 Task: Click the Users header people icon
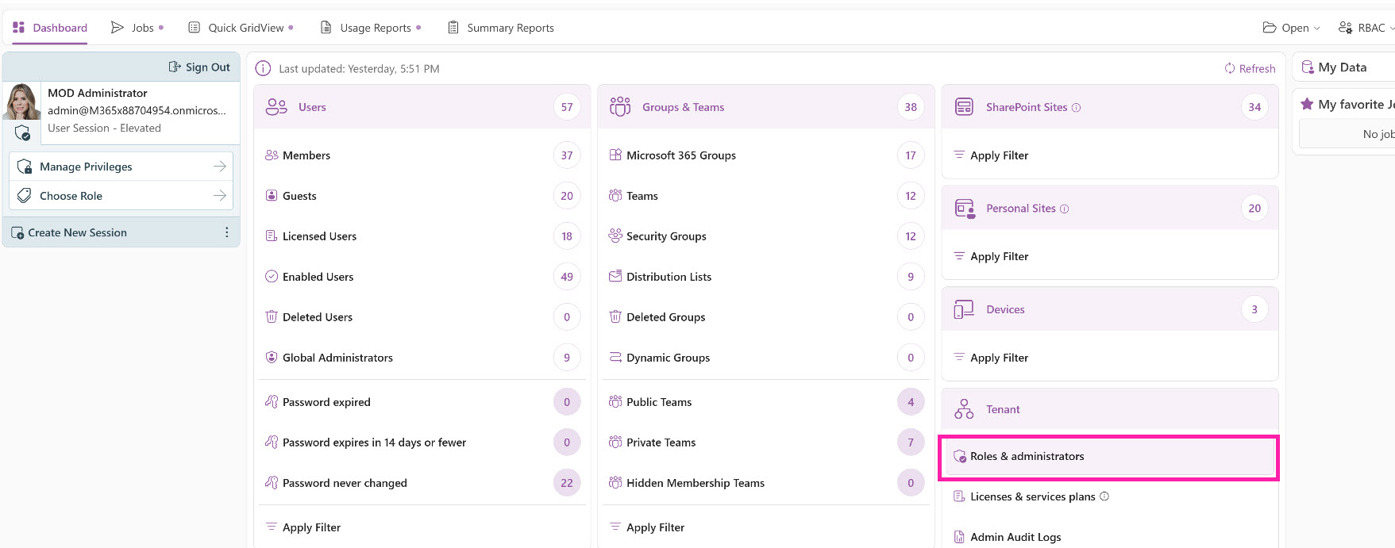click(x=276, y=107)
